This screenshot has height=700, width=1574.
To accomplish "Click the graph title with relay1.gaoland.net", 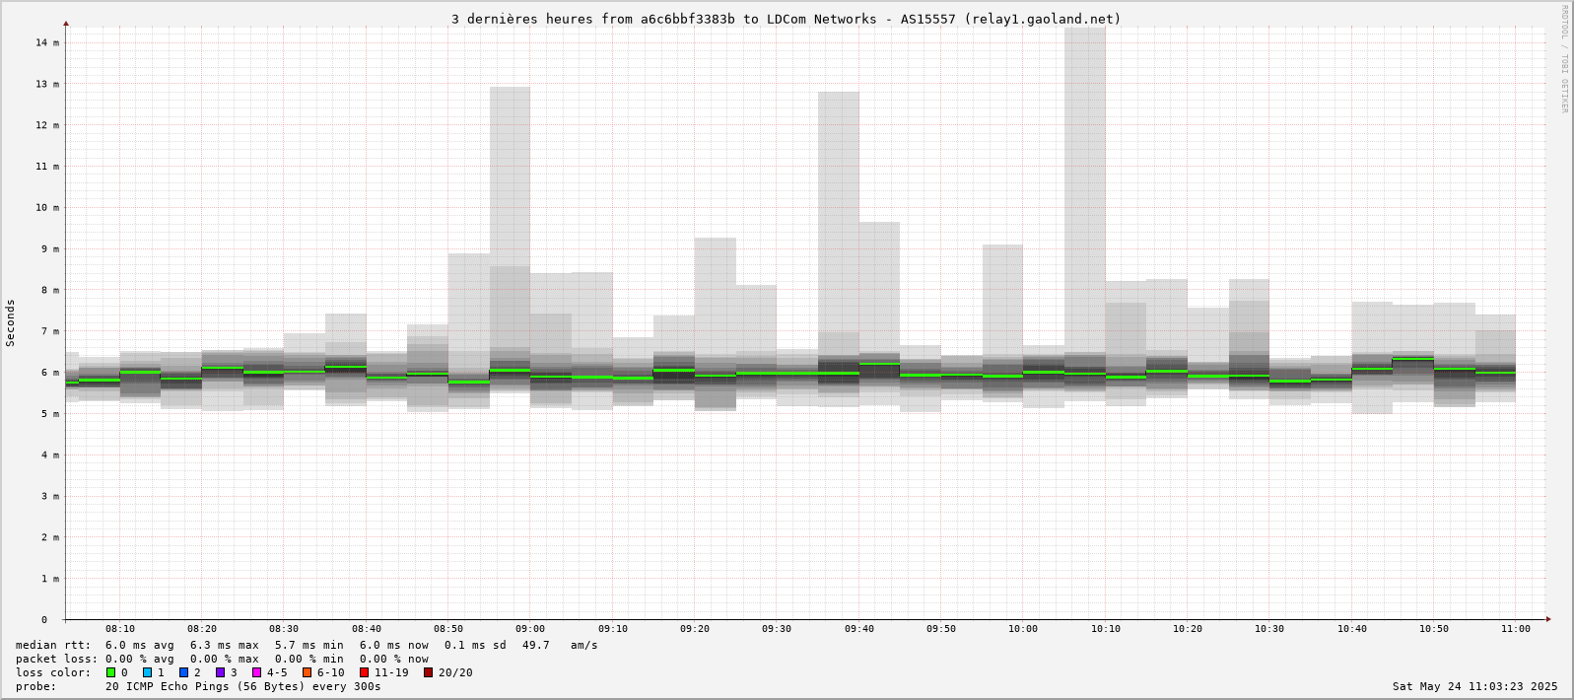I will pyautogui.click(x=787, y=19).
